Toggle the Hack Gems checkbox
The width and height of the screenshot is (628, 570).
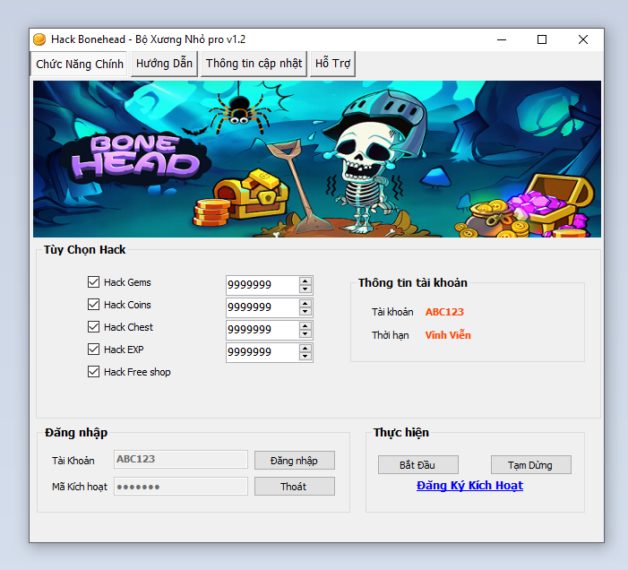pyautogui.click(x=93, y=282)
